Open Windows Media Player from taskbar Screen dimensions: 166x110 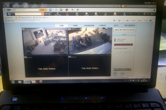click(x=20, y=82)
